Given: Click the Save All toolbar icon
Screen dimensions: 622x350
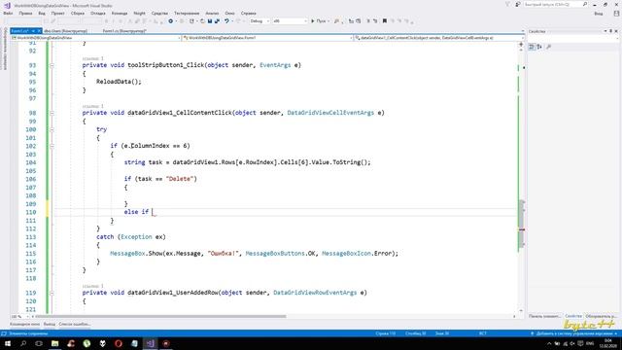Looking at the screenshot, I should coord(217,21).
